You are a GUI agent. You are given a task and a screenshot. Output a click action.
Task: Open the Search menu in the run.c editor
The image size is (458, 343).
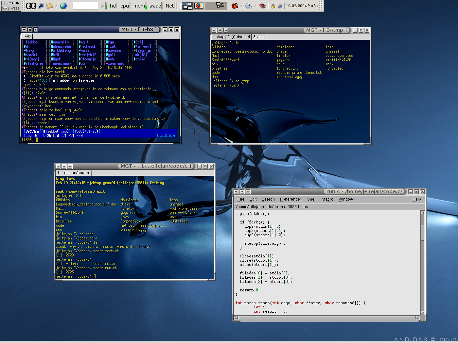[268, 199]
